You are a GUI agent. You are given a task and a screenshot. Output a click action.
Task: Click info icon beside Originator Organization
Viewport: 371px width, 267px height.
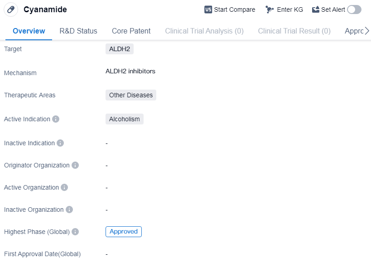[x=75, y=165]
